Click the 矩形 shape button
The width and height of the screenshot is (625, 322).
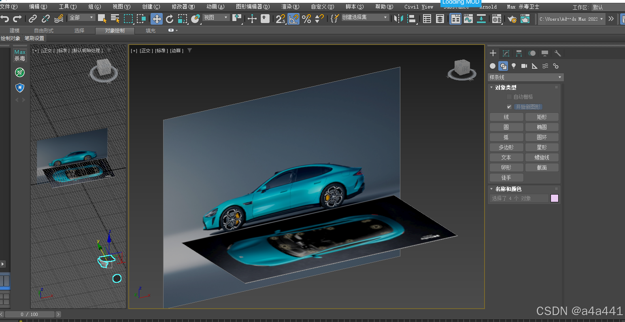pos(542,117)
